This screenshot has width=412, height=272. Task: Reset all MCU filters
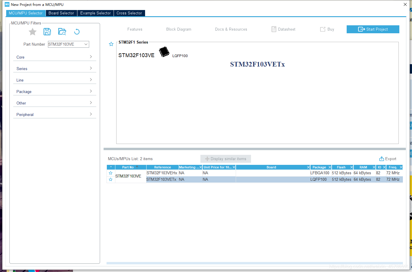point(77,32)
